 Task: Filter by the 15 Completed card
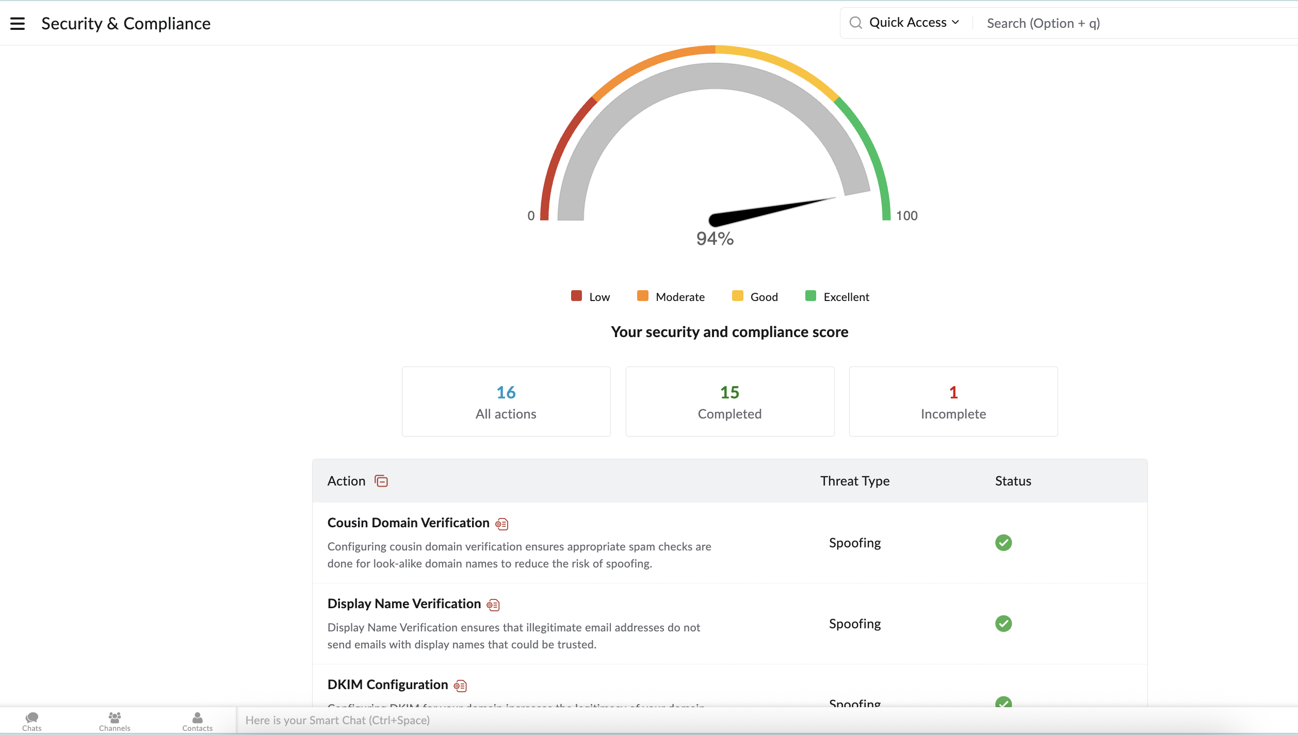point(729,402)
